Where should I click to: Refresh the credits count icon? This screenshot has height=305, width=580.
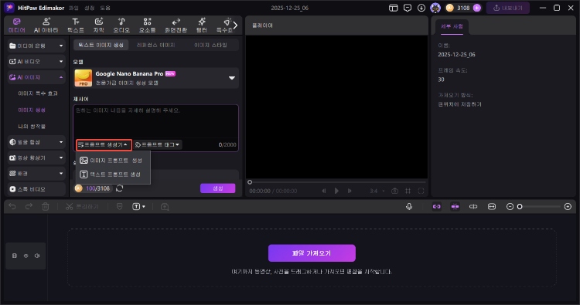pyautogui.click(x=119, y=188)
